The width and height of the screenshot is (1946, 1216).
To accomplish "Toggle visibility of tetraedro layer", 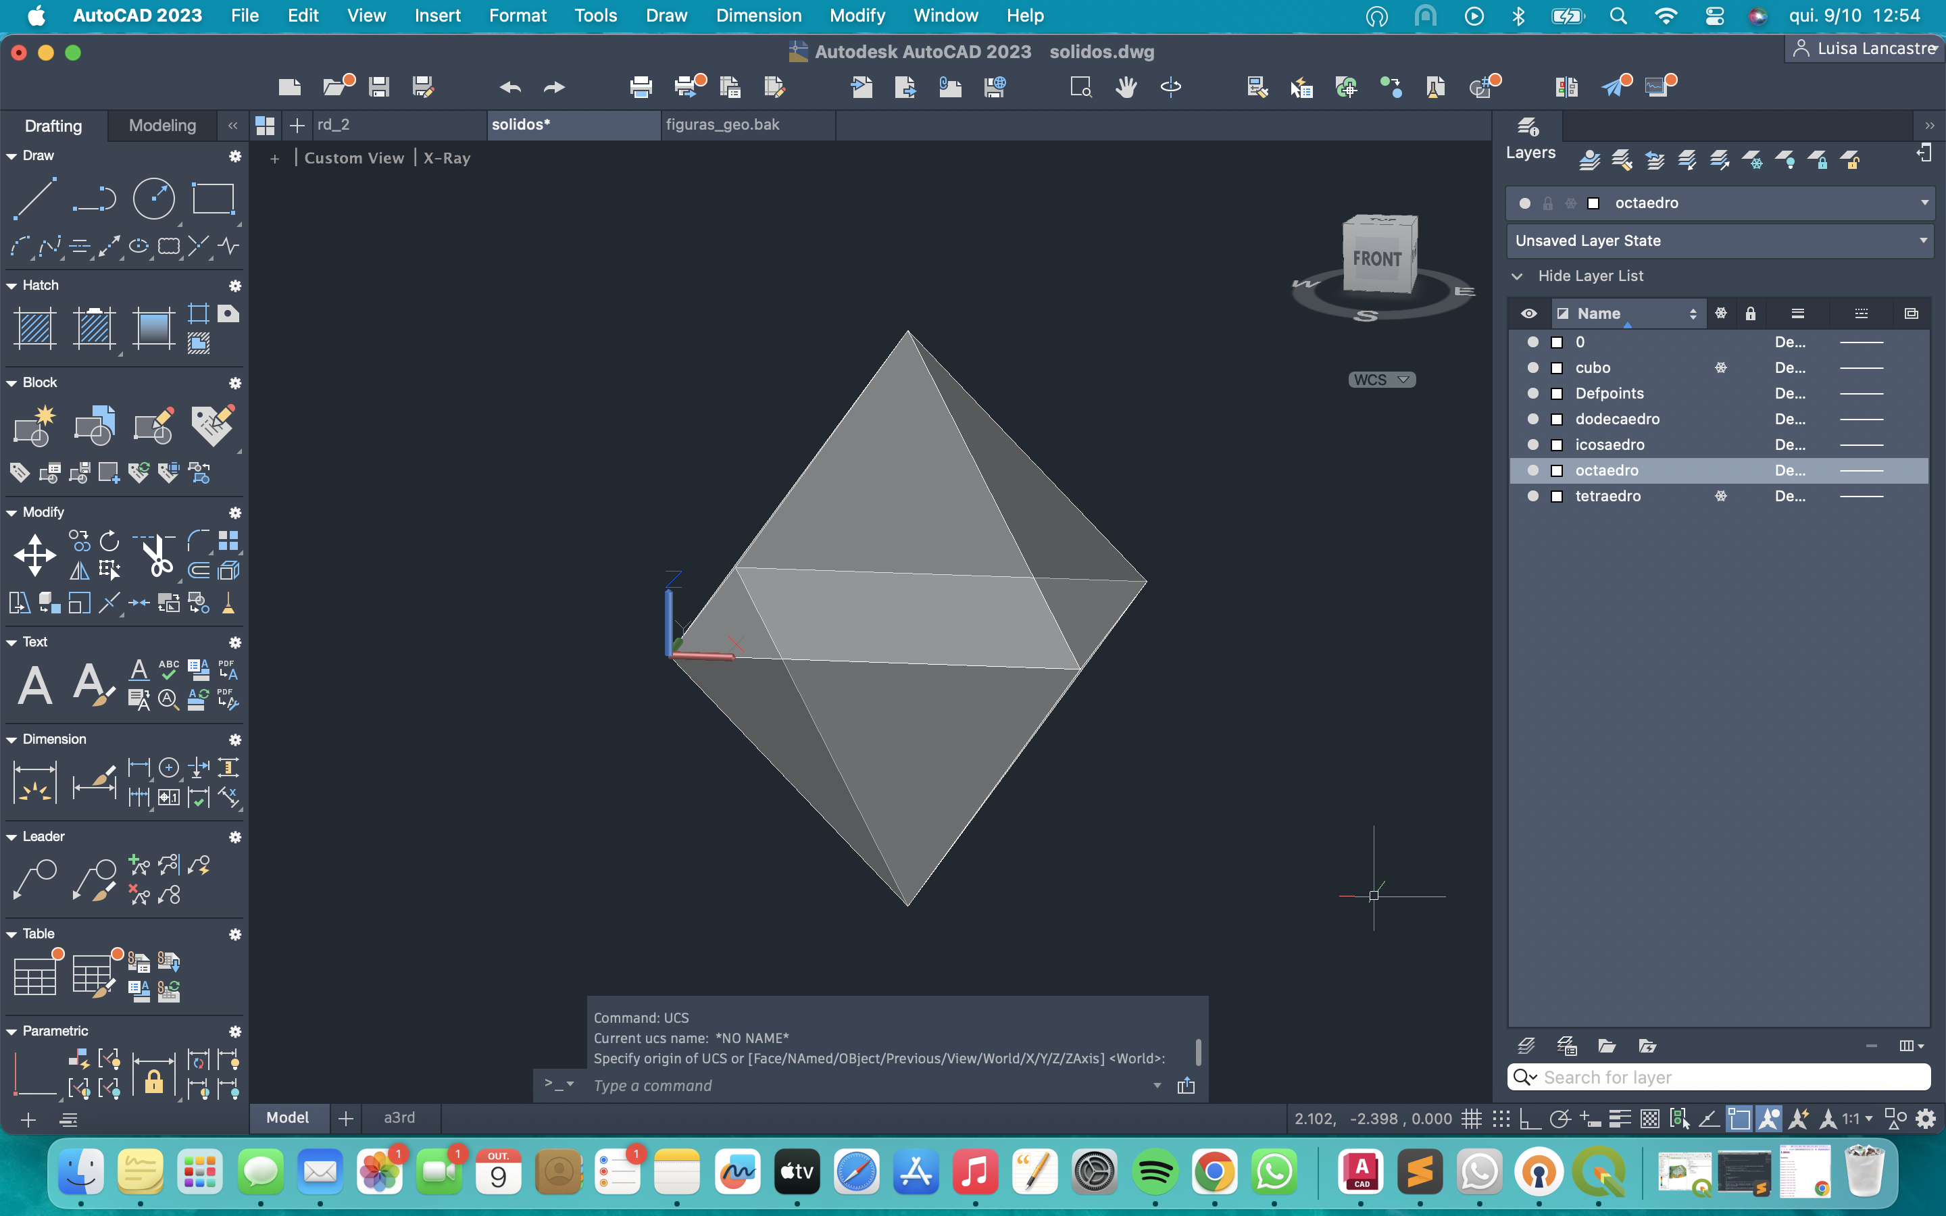I will [1532, 497].
